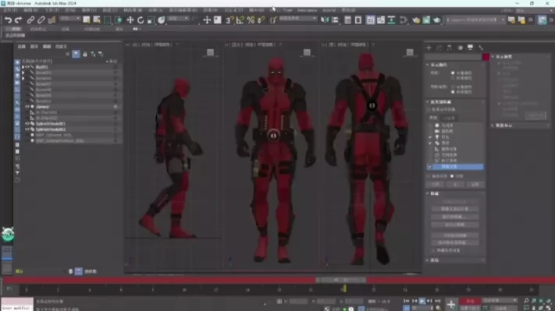Toggle visibility of SplineIKNode002
This screenshot has height=311, width=555.
tap(27, 129)
